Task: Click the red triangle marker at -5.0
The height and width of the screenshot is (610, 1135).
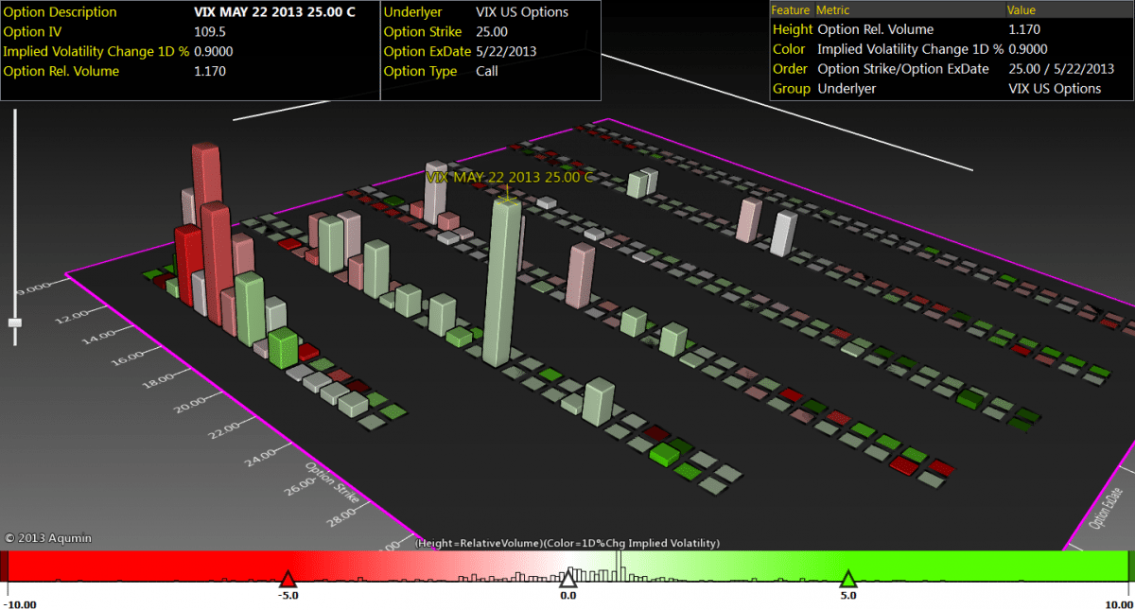Action: coord(288,579)
